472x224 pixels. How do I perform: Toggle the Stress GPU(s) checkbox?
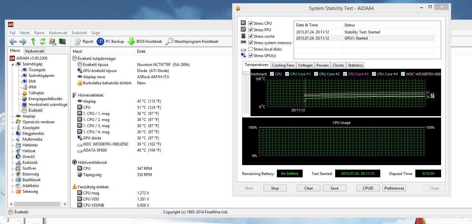(x=251, y=55)
